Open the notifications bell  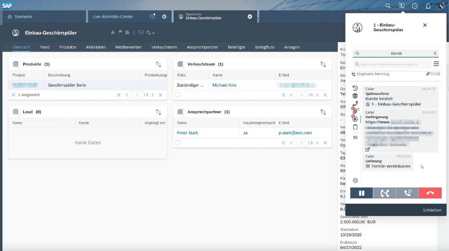pos(428,6)
